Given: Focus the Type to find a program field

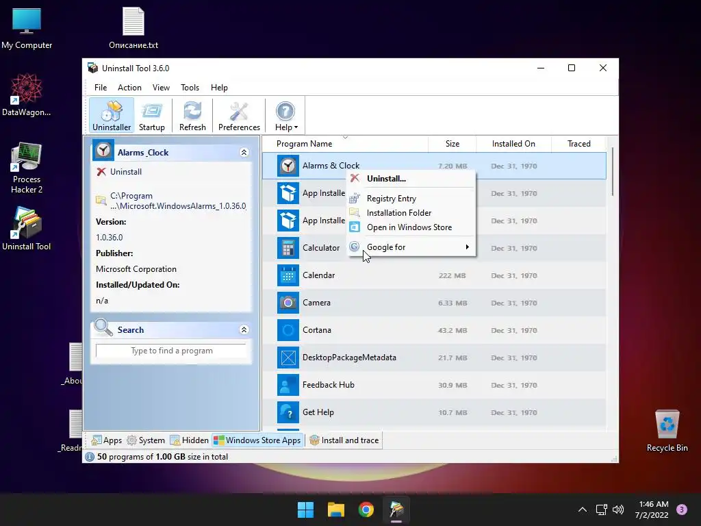Looking at the screenshot, I should 171,351.
